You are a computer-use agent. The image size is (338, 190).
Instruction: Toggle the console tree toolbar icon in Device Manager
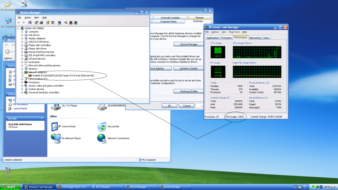coord(30,23)
